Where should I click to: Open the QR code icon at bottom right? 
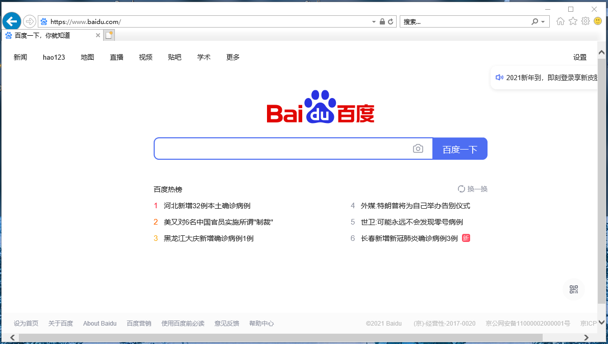[574, 289]
